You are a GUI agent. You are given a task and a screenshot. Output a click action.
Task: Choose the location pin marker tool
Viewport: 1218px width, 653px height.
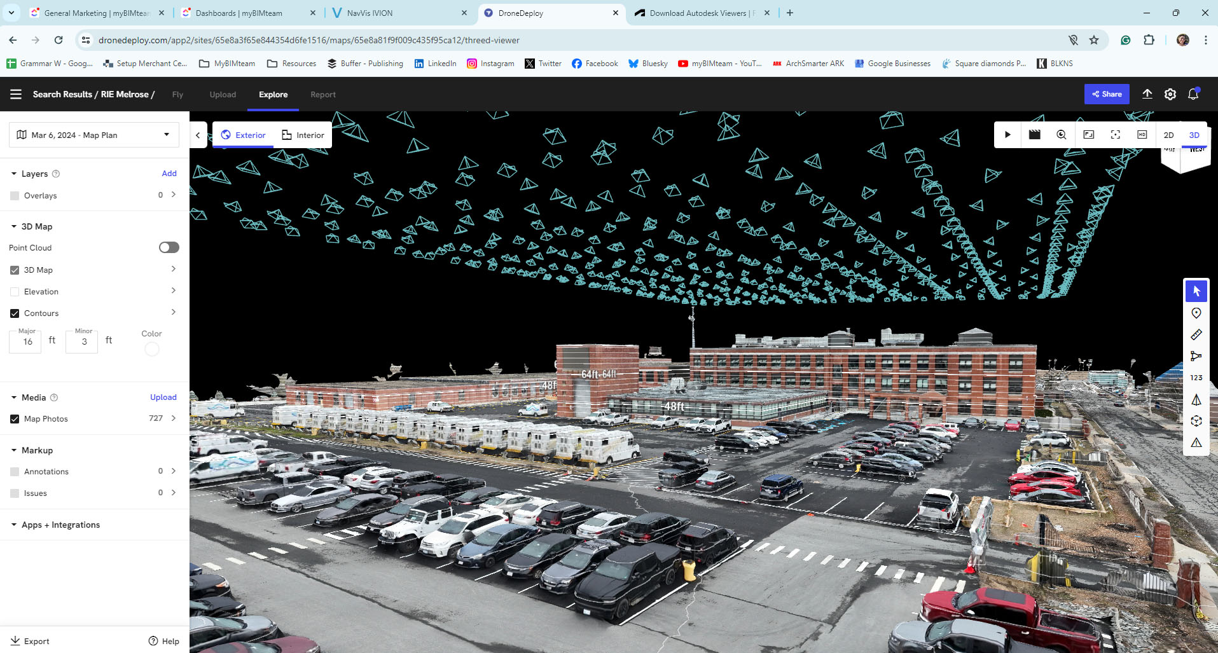coord(1196,313)
